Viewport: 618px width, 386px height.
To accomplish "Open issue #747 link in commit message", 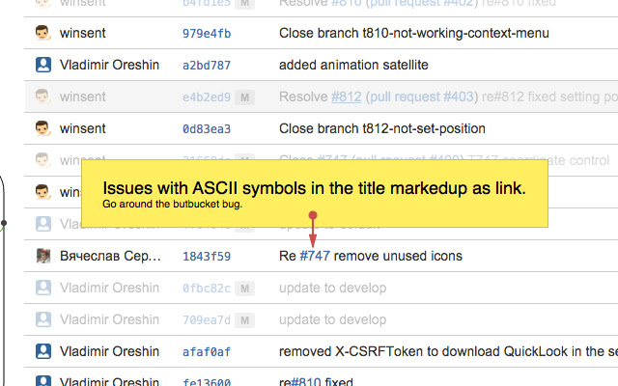I will tap(315, 256).
